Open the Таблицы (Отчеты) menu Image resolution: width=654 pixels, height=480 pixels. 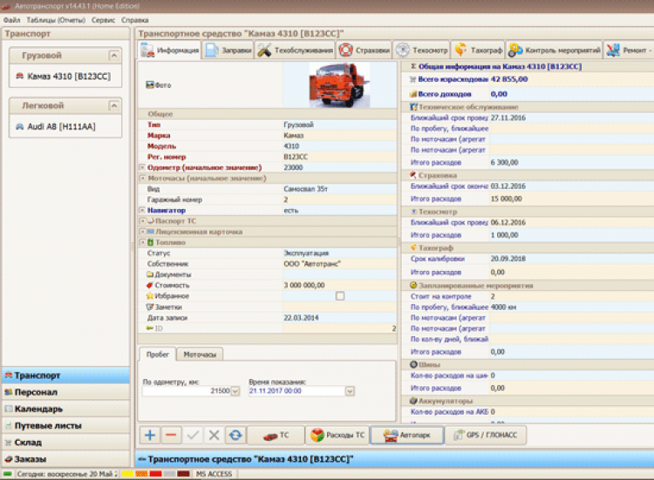click(56, 20)
